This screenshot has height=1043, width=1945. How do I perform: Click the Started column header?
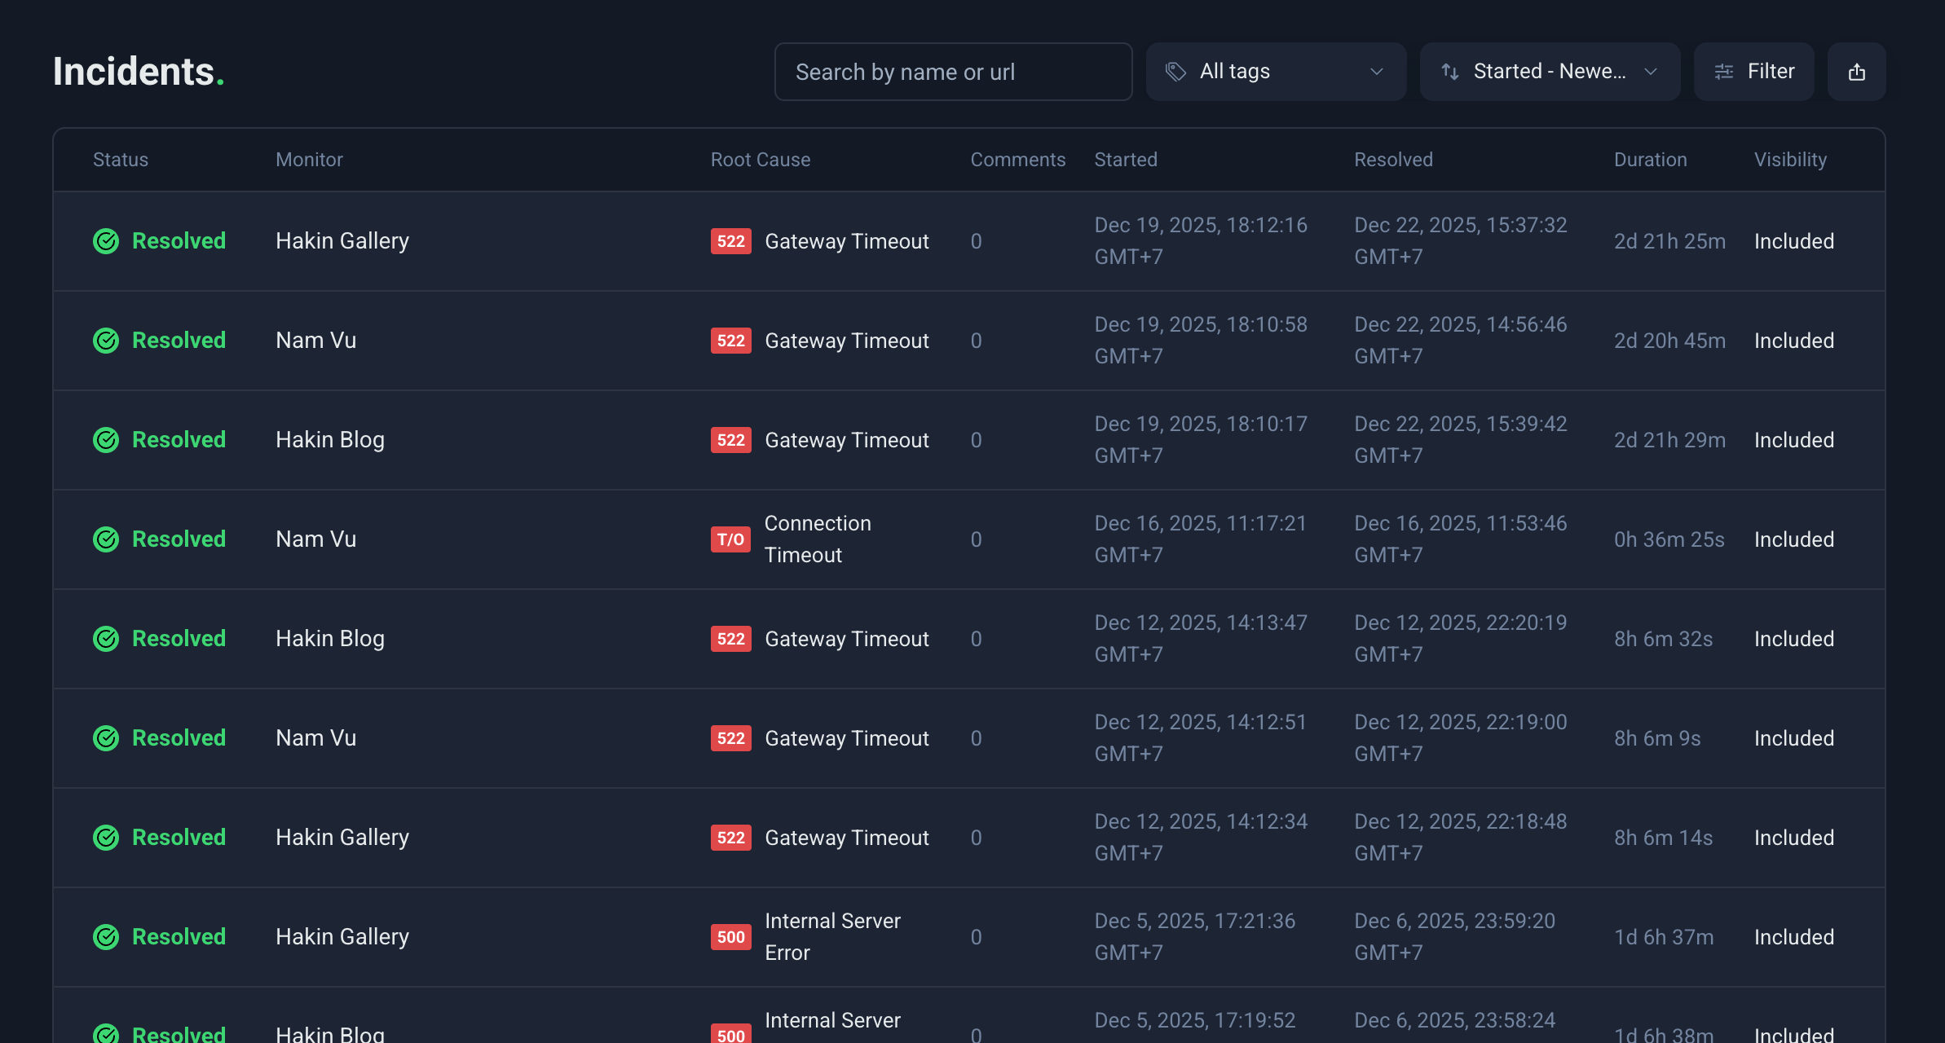tap(1125, 160)
